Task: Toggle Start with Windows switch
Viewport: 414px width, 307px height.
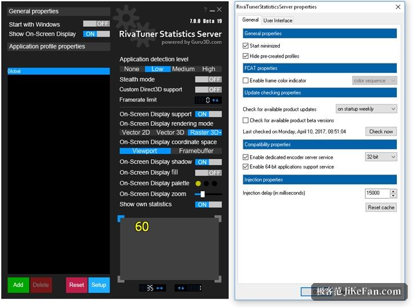Action: pyautogui.click(x=97, y=24)
